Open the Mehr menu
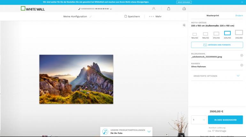Screen dimensions: 246x137 click(x=155, y=17)
